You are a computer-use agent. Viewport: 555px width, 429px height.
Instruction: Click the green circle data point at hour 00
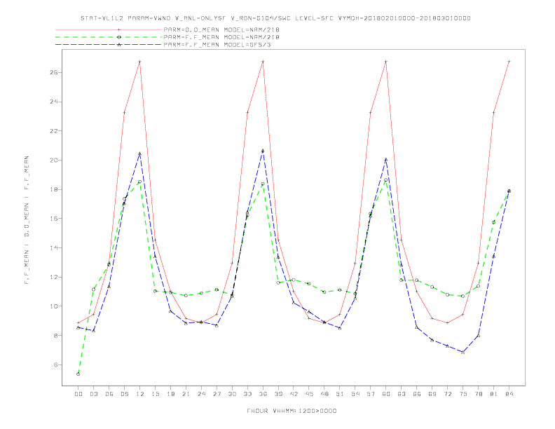[x=78, y=374]
